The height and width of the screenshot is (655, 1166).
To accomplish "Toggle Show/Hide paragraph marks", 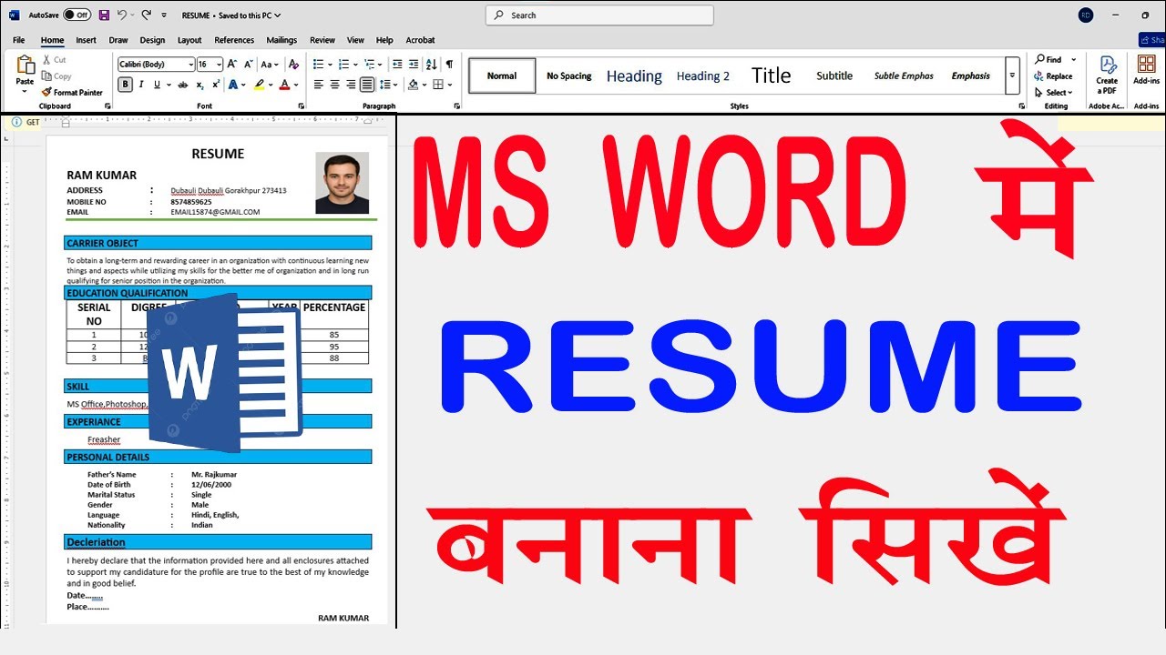I will [449, 64].
